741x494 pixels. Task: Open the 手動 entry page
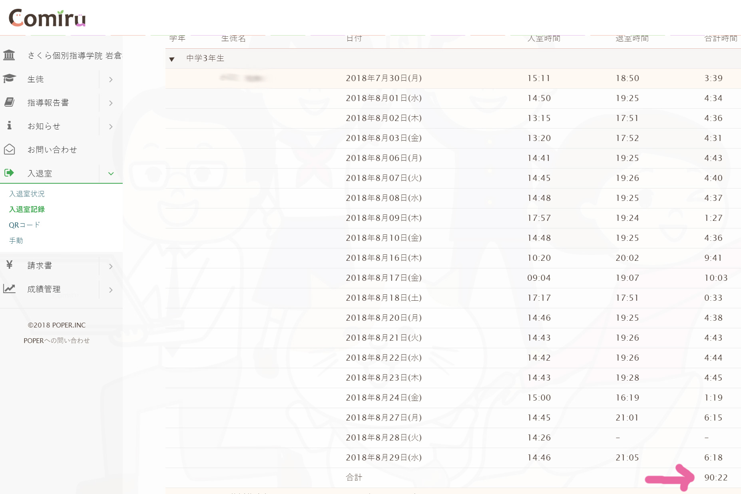coord(16,240)
